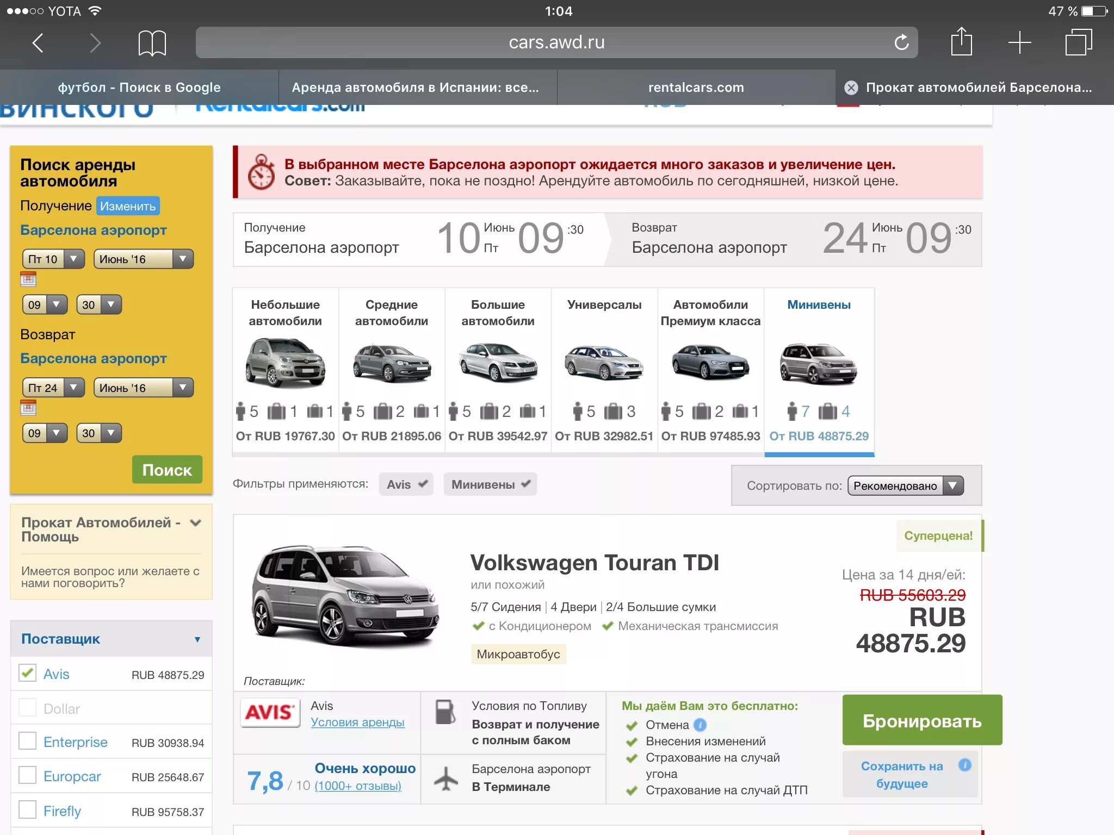This screenshot has height=835, width=1114.
Task: Switch to Аренда автомобиля в Испании tab
Action: click(x=418, y=88)
